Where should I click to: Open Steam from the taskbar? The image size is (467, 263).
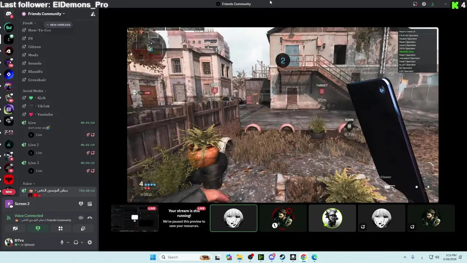click(282, 257)
